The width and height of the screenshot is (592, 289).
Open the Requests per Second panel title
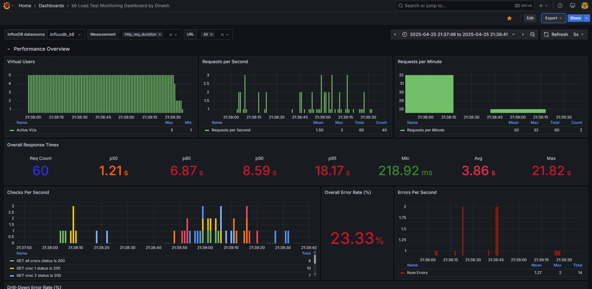(225, 62)
